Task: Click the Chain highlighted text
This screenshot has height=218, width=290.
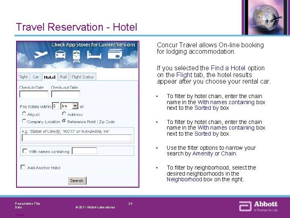Action: pyautogui.click(x=229, y=153)
